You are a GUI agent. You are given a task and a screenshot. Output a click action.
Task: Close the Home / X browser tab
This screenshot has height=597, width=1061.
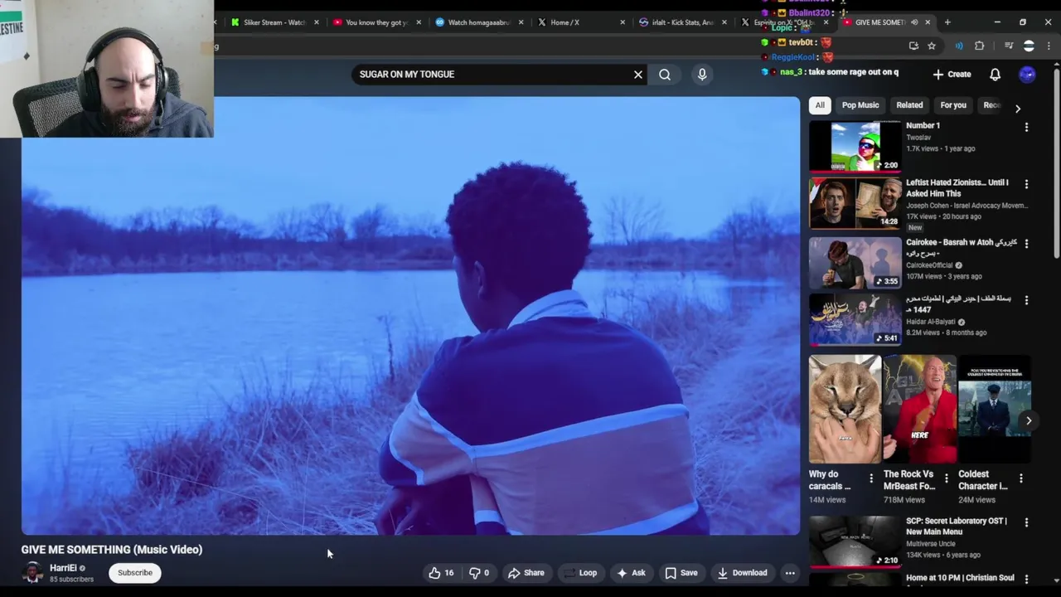point(623,22)
